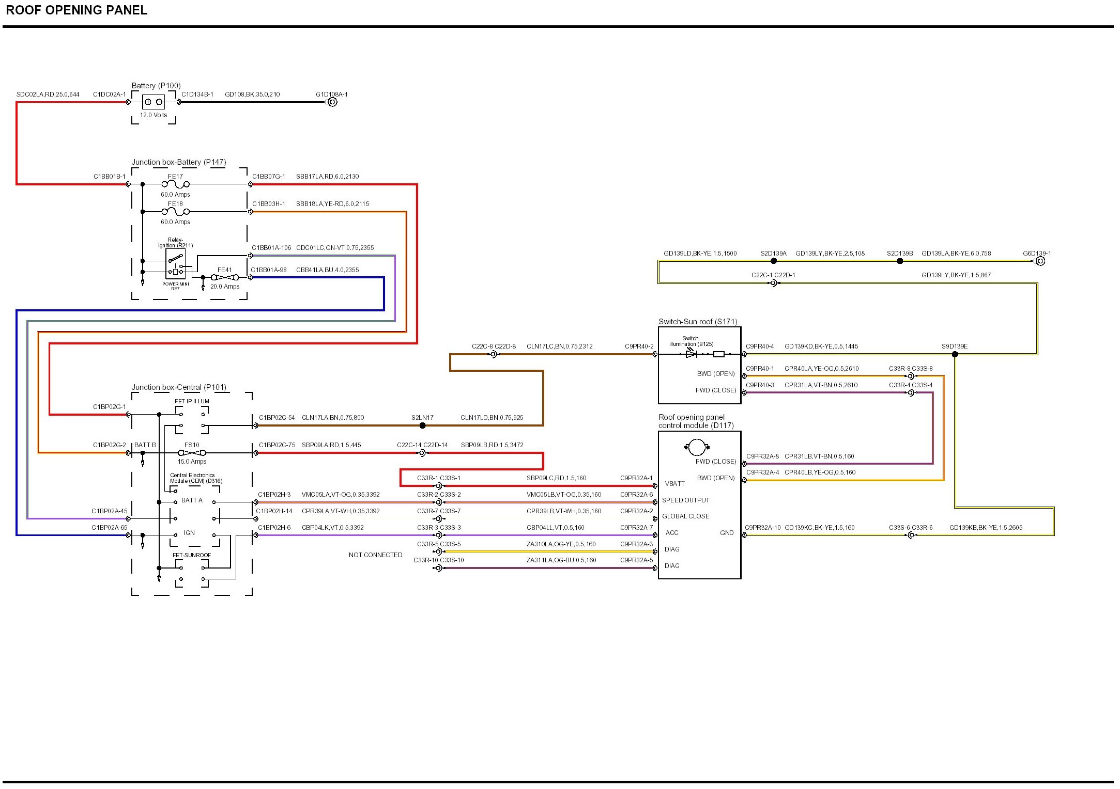1120x789 pixels.
Task: Click the Junction box-Battery (P147) label
Action: coord(179,162)
